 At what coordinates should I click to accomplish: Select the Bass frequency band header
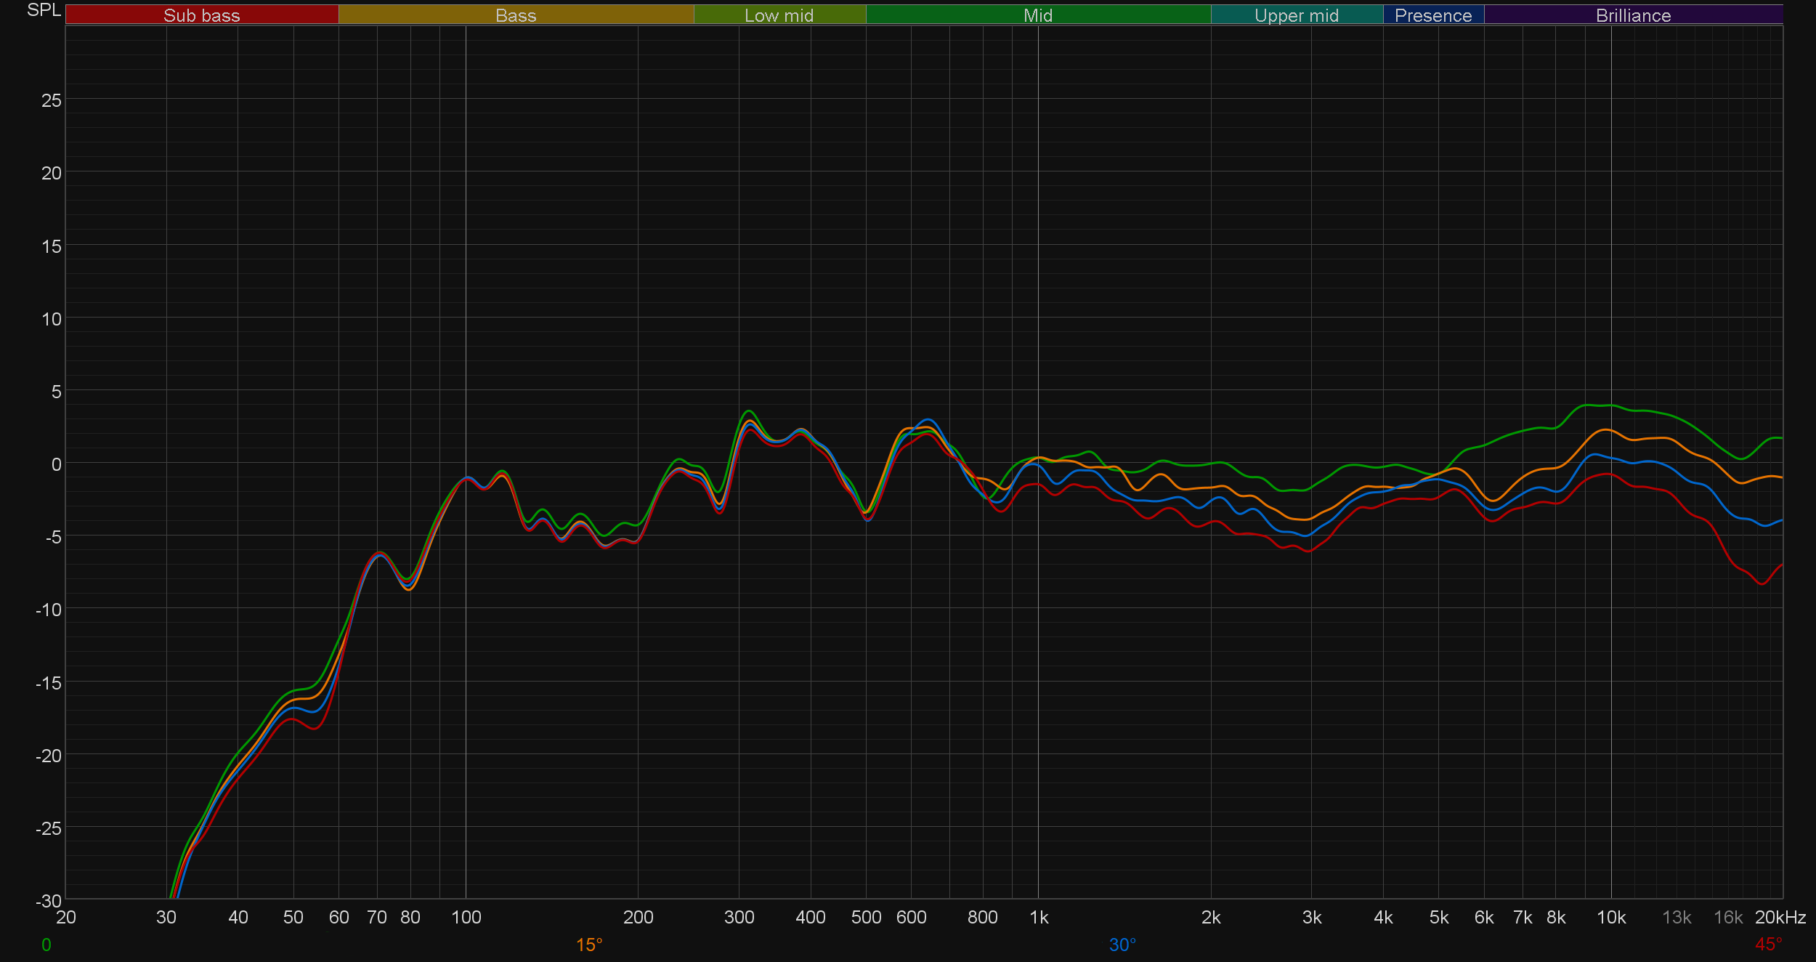[x=516, y=15]
